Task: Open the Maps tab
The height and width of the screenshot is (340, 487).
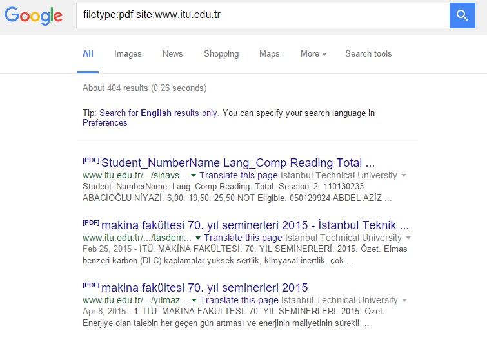Action: click(x=269, y=54)
